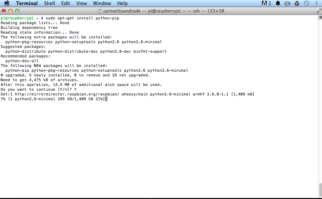Click the green zoom window button
The width and height of the screenshot is (322, 199).
pos(17,11)
